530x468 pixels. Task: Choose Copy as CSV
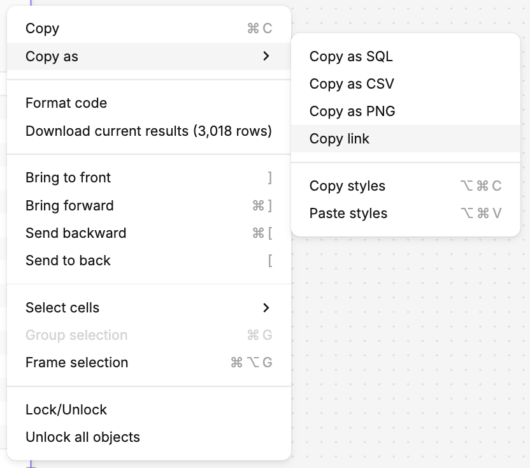pyautogui.click(x=352, y=84)
